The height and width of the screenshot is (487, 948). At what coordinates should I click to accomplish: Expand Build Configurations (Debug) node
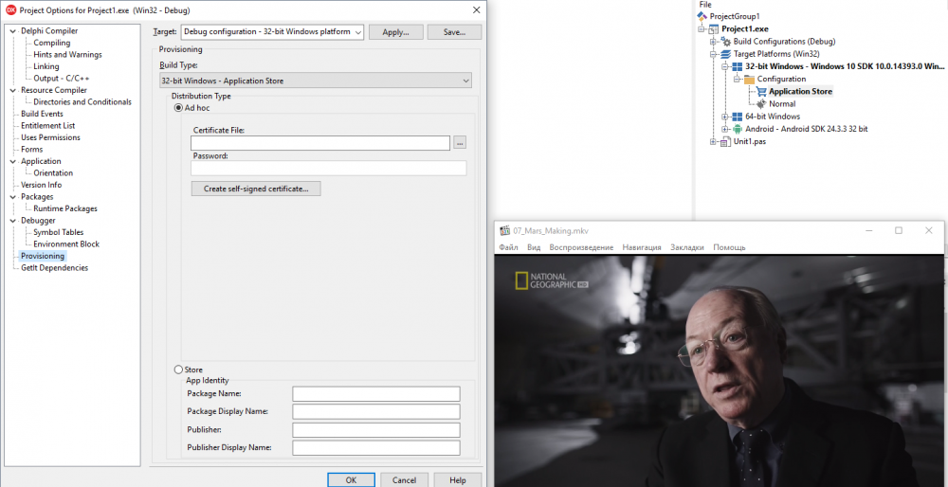[713, 42]
